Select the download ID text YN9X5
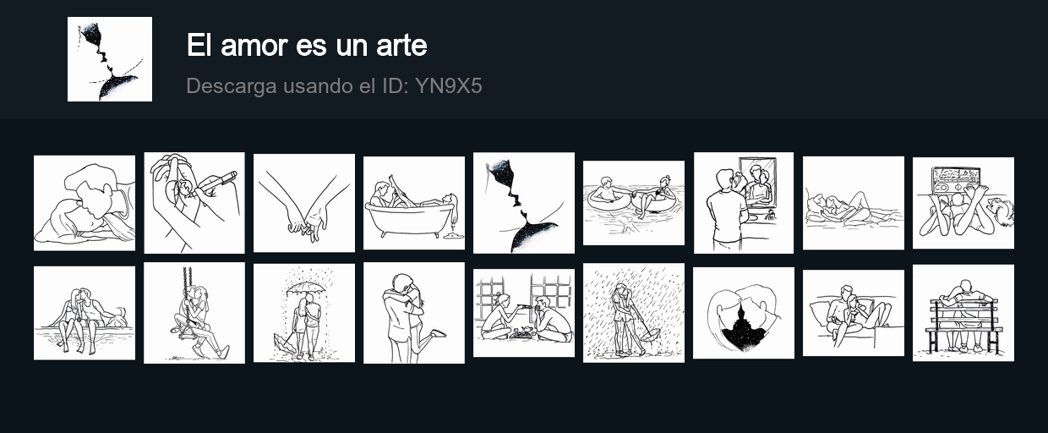The image size is (1048, 433). (x=449, y=85)
